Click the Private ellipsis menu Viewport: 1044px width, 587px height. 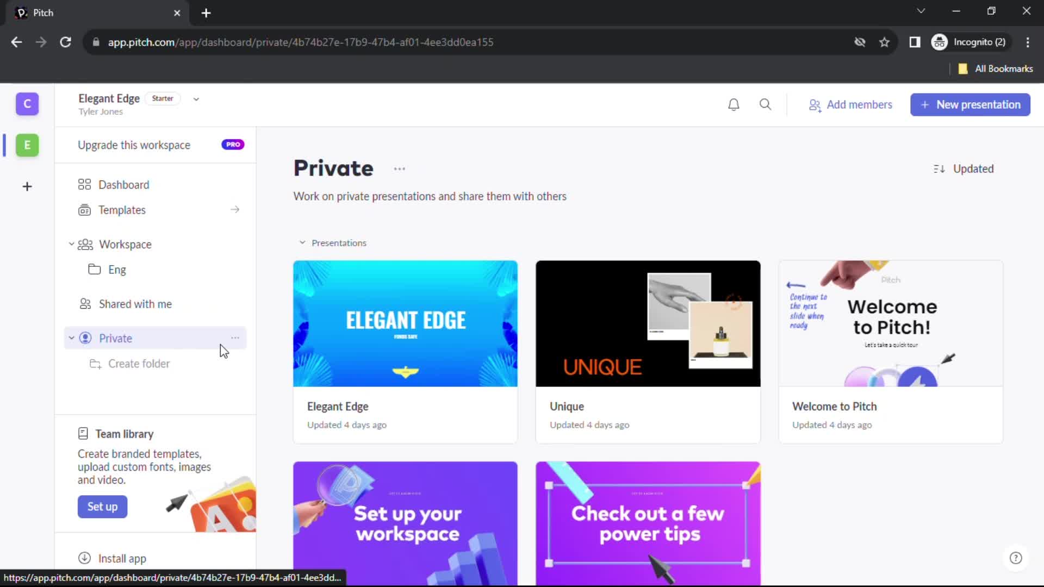coord(234,338)
